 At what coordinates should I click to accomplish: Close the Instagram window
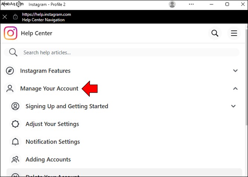(243, 4)
